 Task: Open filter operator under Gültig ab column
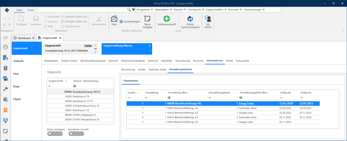281,97
